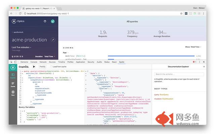Fold the report line 4 in the query editor

[x=22, y=78]
